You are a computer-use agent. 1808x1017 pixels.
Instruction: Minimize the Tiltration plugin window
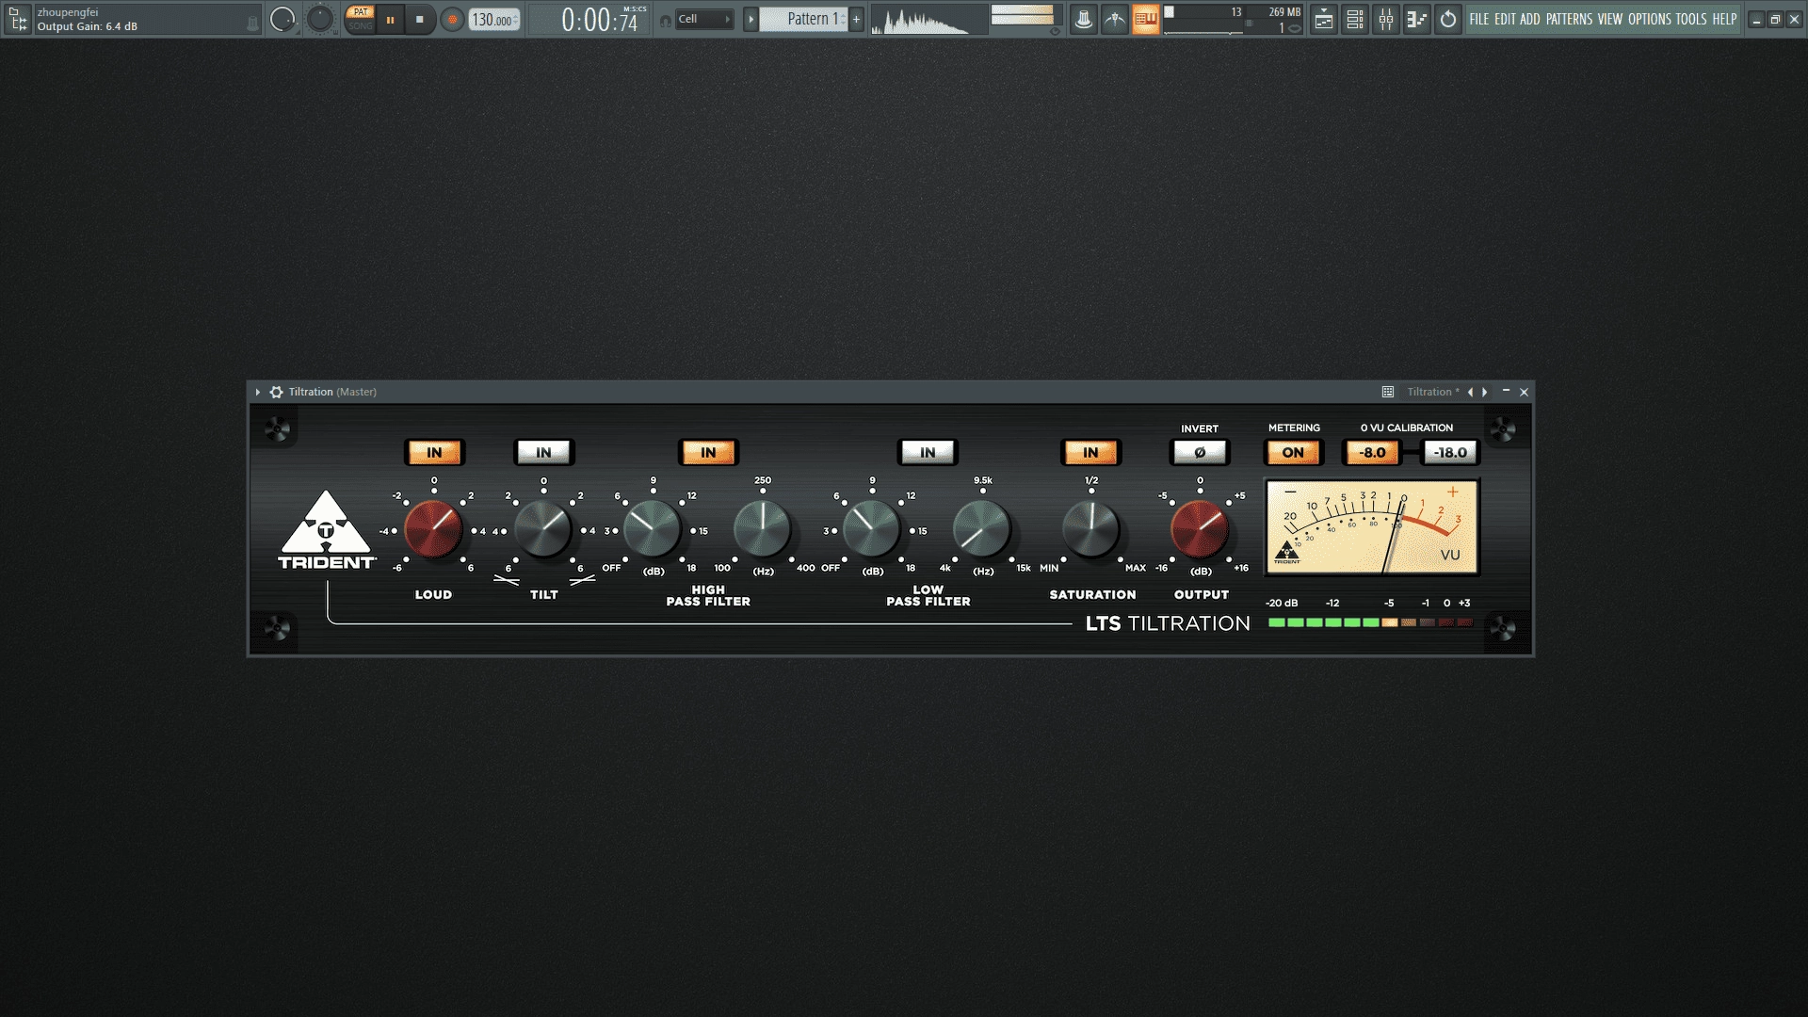coord(1506,392)
